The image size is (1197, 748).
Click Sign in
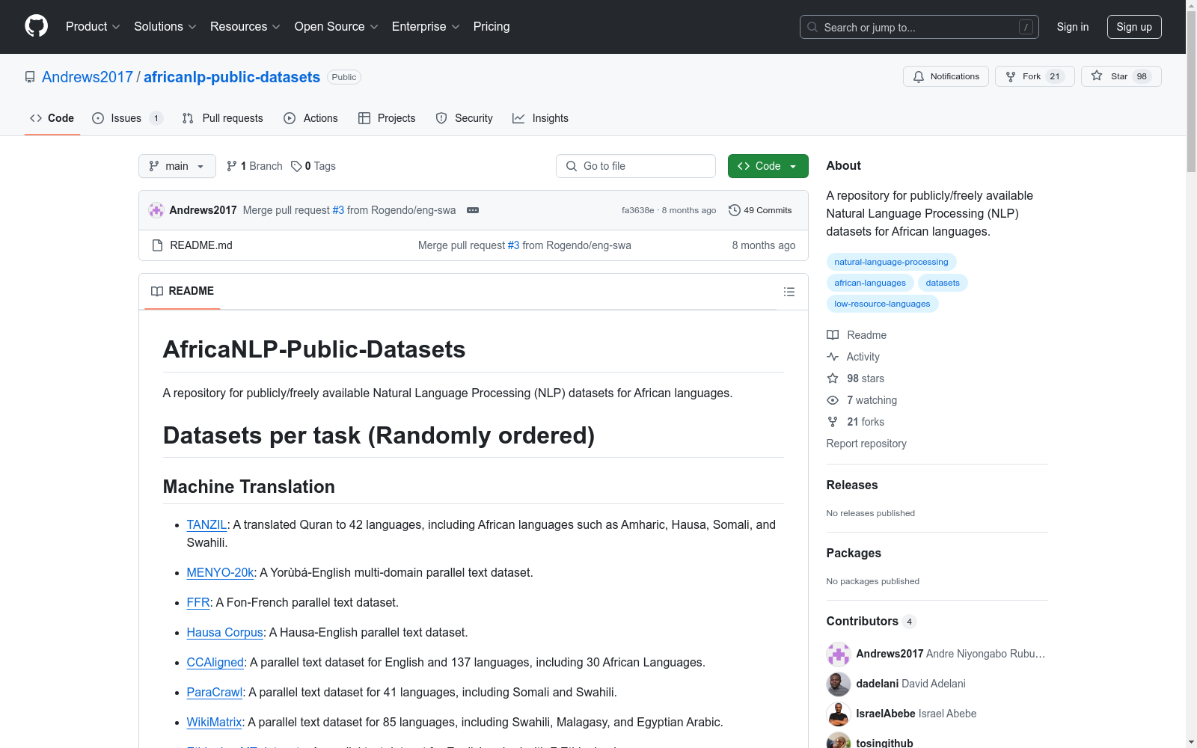(1073, 27)
